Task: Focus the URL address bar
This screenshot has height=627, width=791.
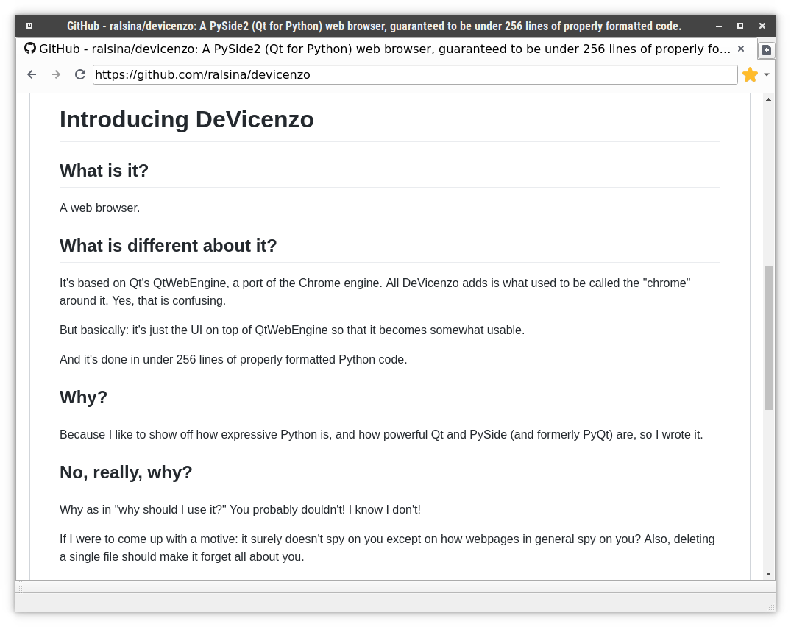Action: coord(415,74)
